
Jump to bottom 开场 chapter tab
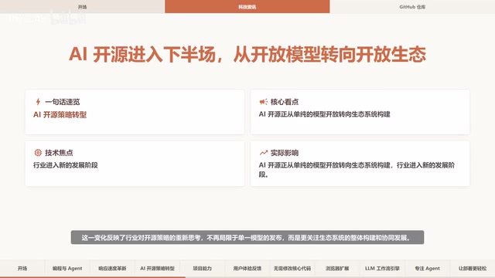(22, 268)
